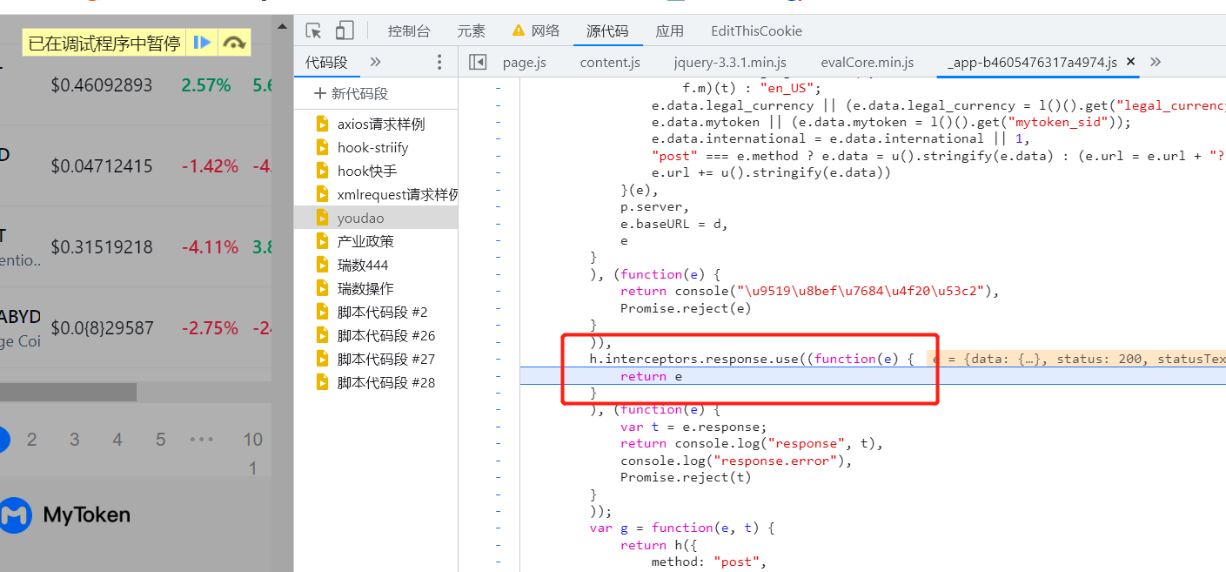Set breakpoint on the 'return e' line gutter

498,376
